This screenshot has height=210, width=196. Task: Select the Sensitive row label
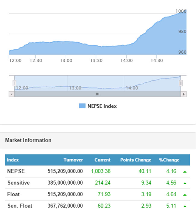pyautogui.click(x=18, y=183)
